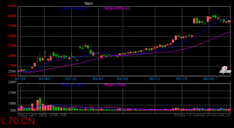Click the tallest green volume bar

point(40,104)
